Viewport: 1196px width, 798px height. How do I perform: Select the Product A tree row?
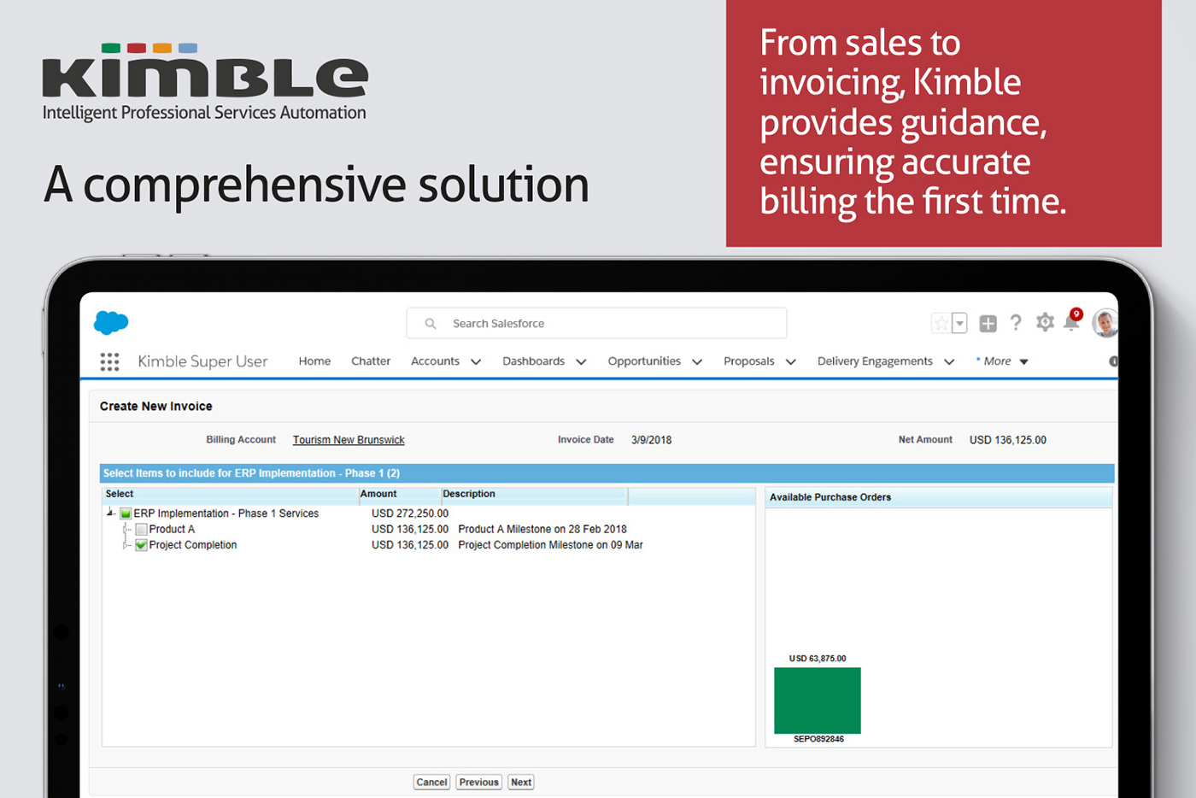172,529
